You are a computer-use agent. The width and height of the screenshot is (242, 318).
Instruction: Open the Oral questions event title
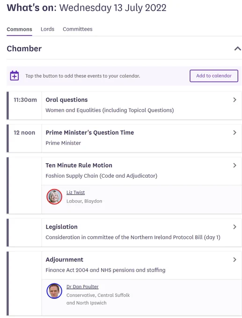[66, 100]
